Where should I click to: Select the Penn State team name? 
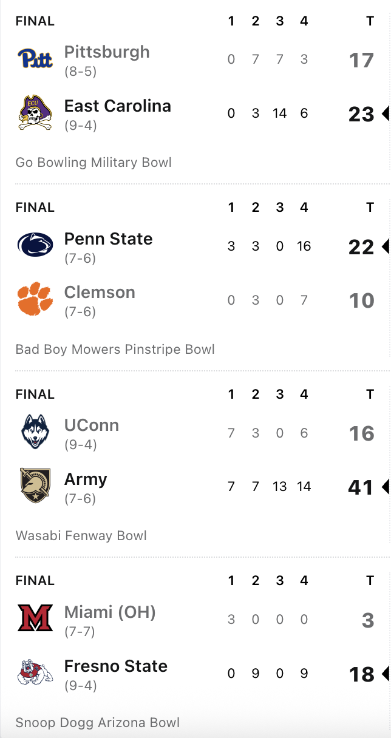(x=109, y=239)
